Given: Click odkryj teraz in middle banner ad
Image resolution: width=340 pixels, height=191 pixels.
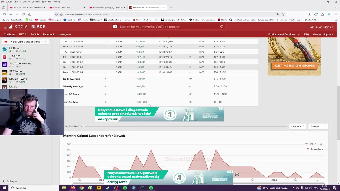Looking at the screenshot, I should point(108,119).
